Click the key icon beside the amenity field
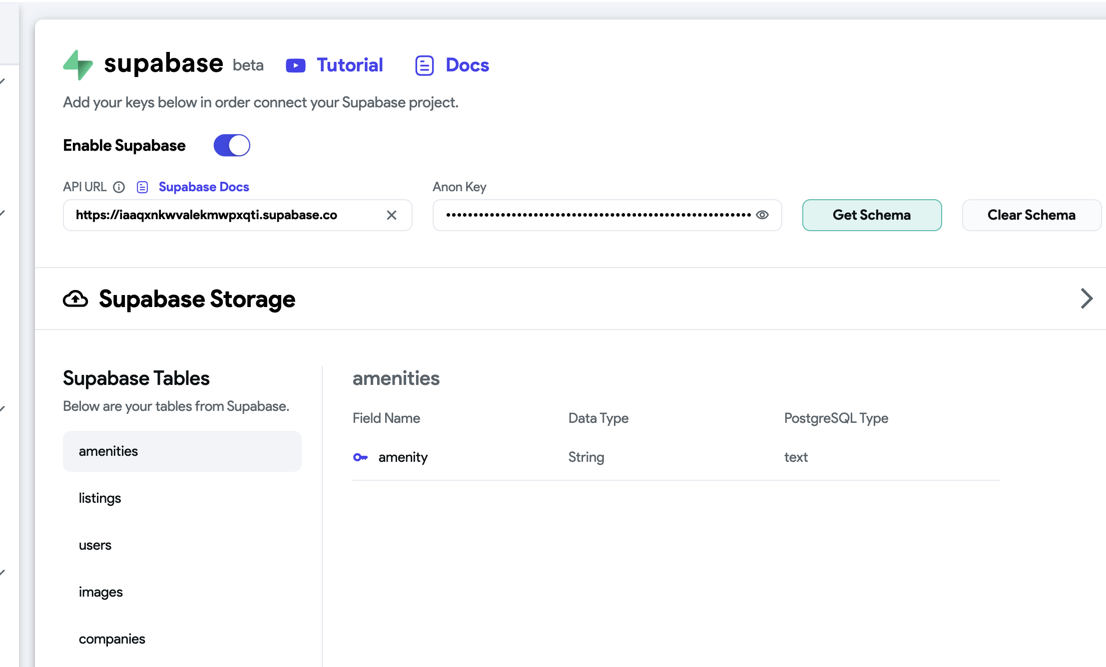The image size is (1106, 667). (361, 457)
